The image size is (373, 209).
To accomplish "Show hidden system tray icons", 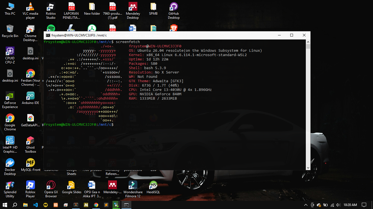I will (x=306, y=205).
